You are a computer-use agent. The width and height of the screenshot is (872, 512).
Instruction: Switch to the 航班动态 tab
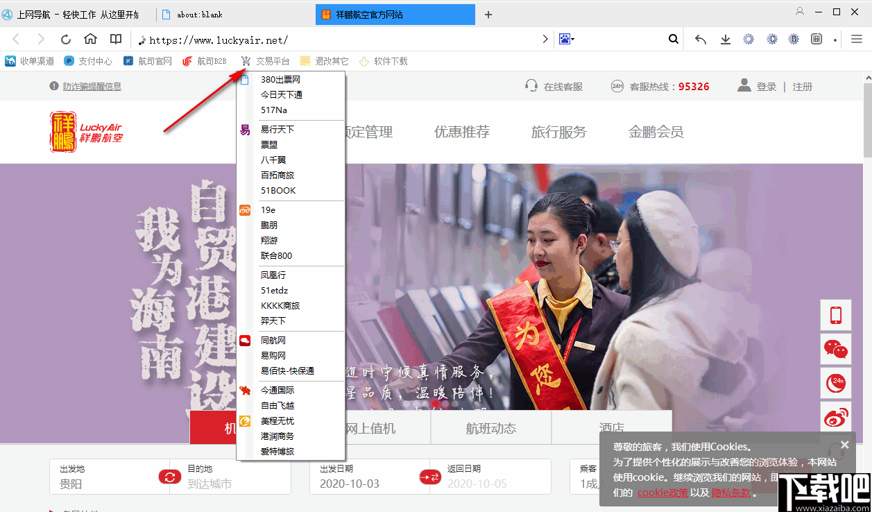[491, 428]
